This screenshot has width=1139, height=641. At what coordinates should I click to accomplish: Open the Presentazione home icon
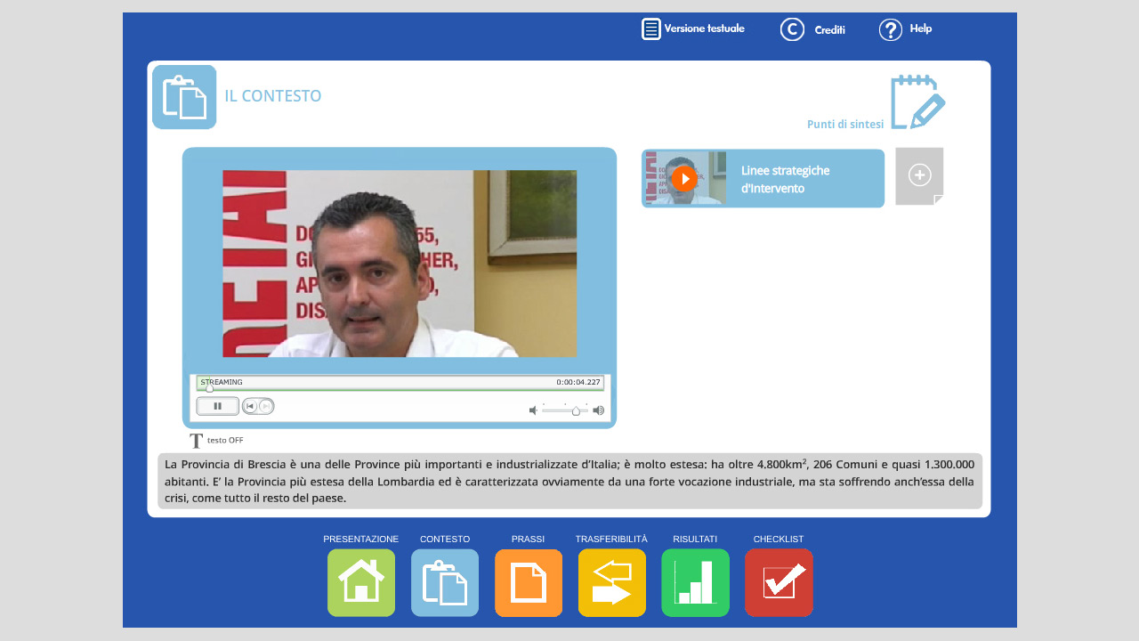pos(360,582)
